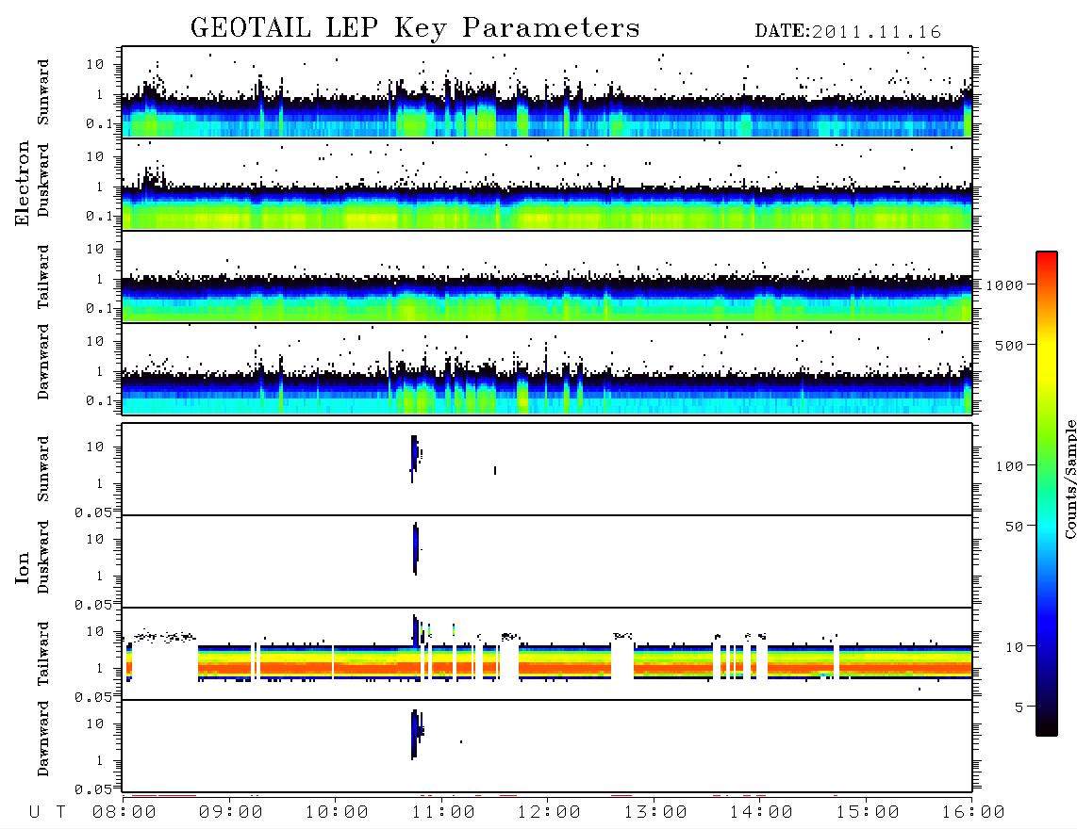Viewport: 1077px width, 829px height.
Task: Click the colorbar "5" tick label
Action: click(1019, 707)
